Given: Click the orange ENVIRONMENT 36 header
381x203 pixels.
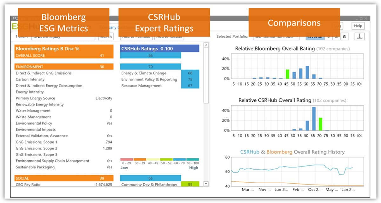Looking at the screenshot, I should pos(64,67).
